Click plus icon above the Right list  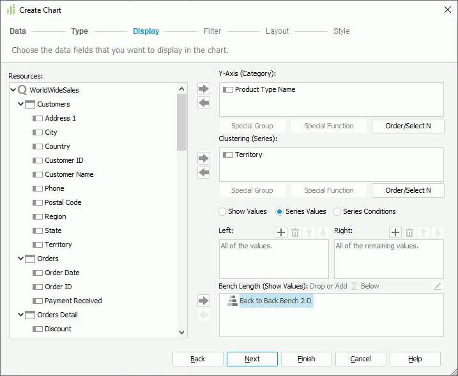coord(395,233)
